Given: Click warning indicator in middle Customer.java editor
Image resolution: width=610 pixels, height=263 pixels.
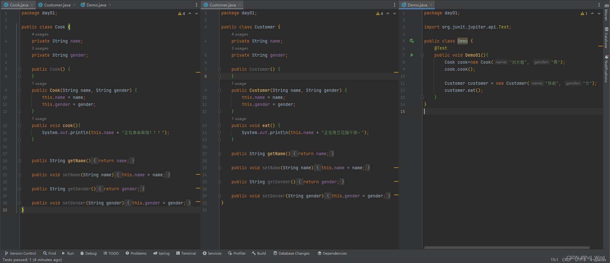Looking at the screenshot, I should coord(379,13).
